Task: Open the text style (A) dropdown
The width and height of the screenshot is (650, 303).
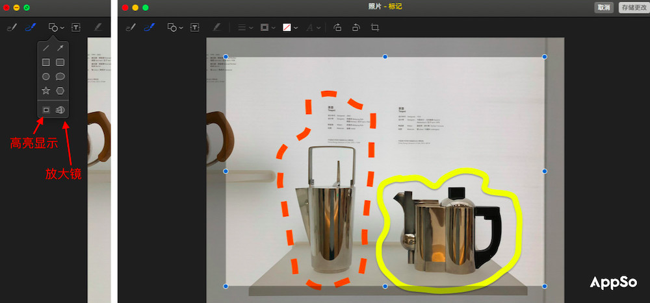Action: coord(313,28)
